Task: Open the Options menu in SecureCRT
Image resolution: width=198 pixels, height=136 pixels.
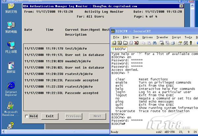Action: [148, 37]
